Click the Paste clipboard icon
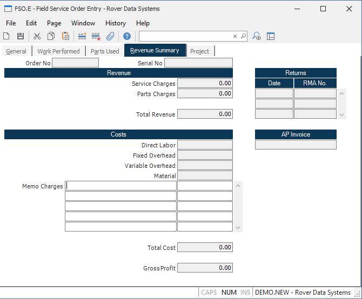Viewport: 362px width, 299px height. point(65,36)
